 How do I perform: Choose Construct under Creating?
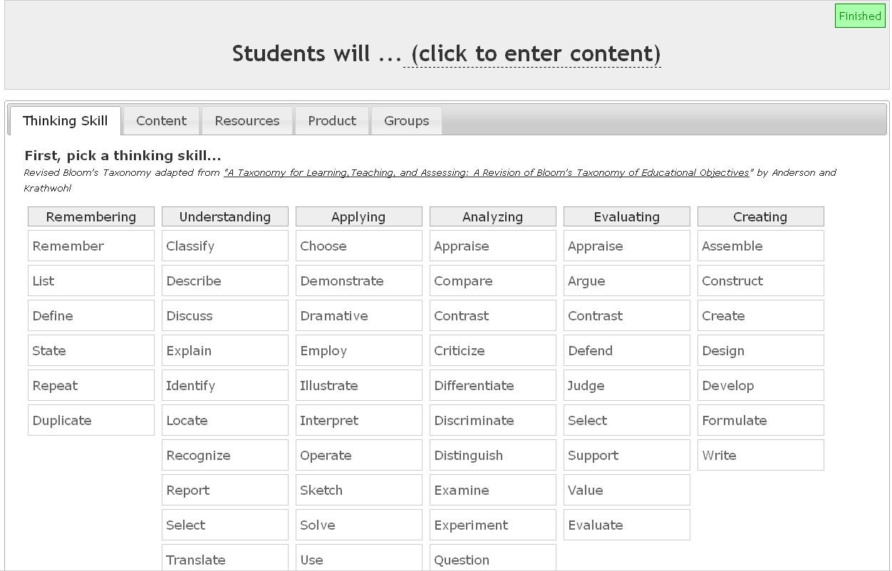coord(760,280)
